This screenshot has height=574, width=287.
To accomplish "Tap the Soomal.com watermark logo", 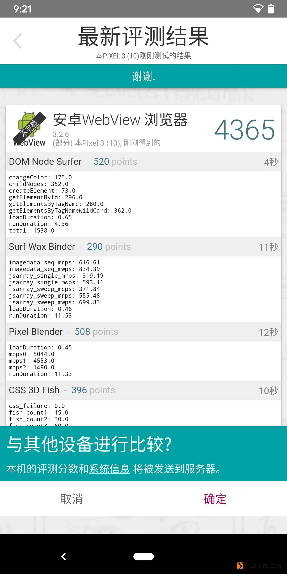I will 259,565.
